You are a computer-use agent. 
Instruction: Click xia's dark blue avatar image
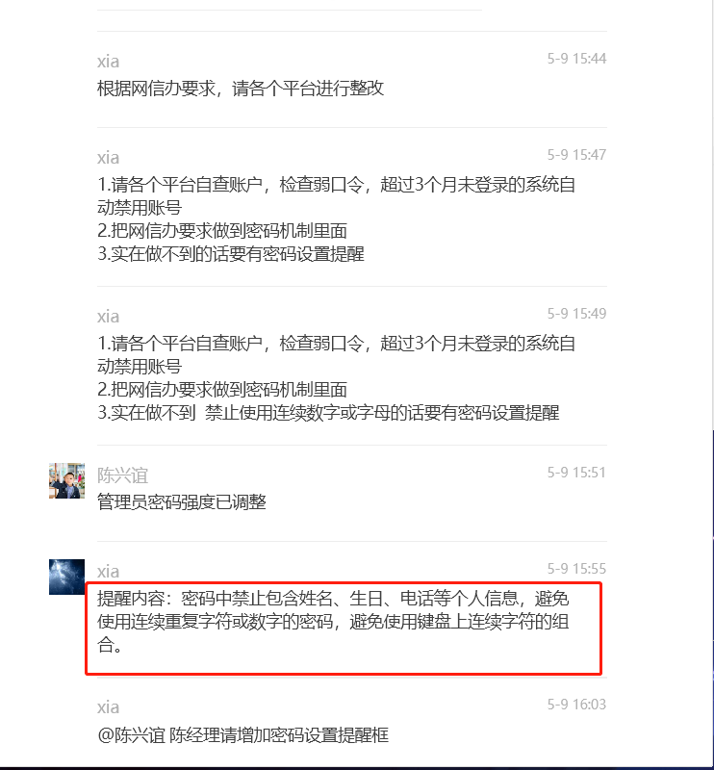(x=66, y=577)
